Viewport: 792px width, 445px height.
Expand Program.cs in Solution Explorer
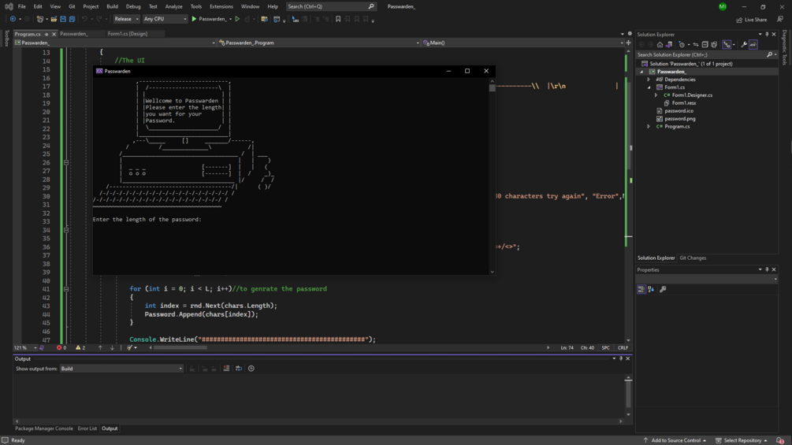coord(649,127)
